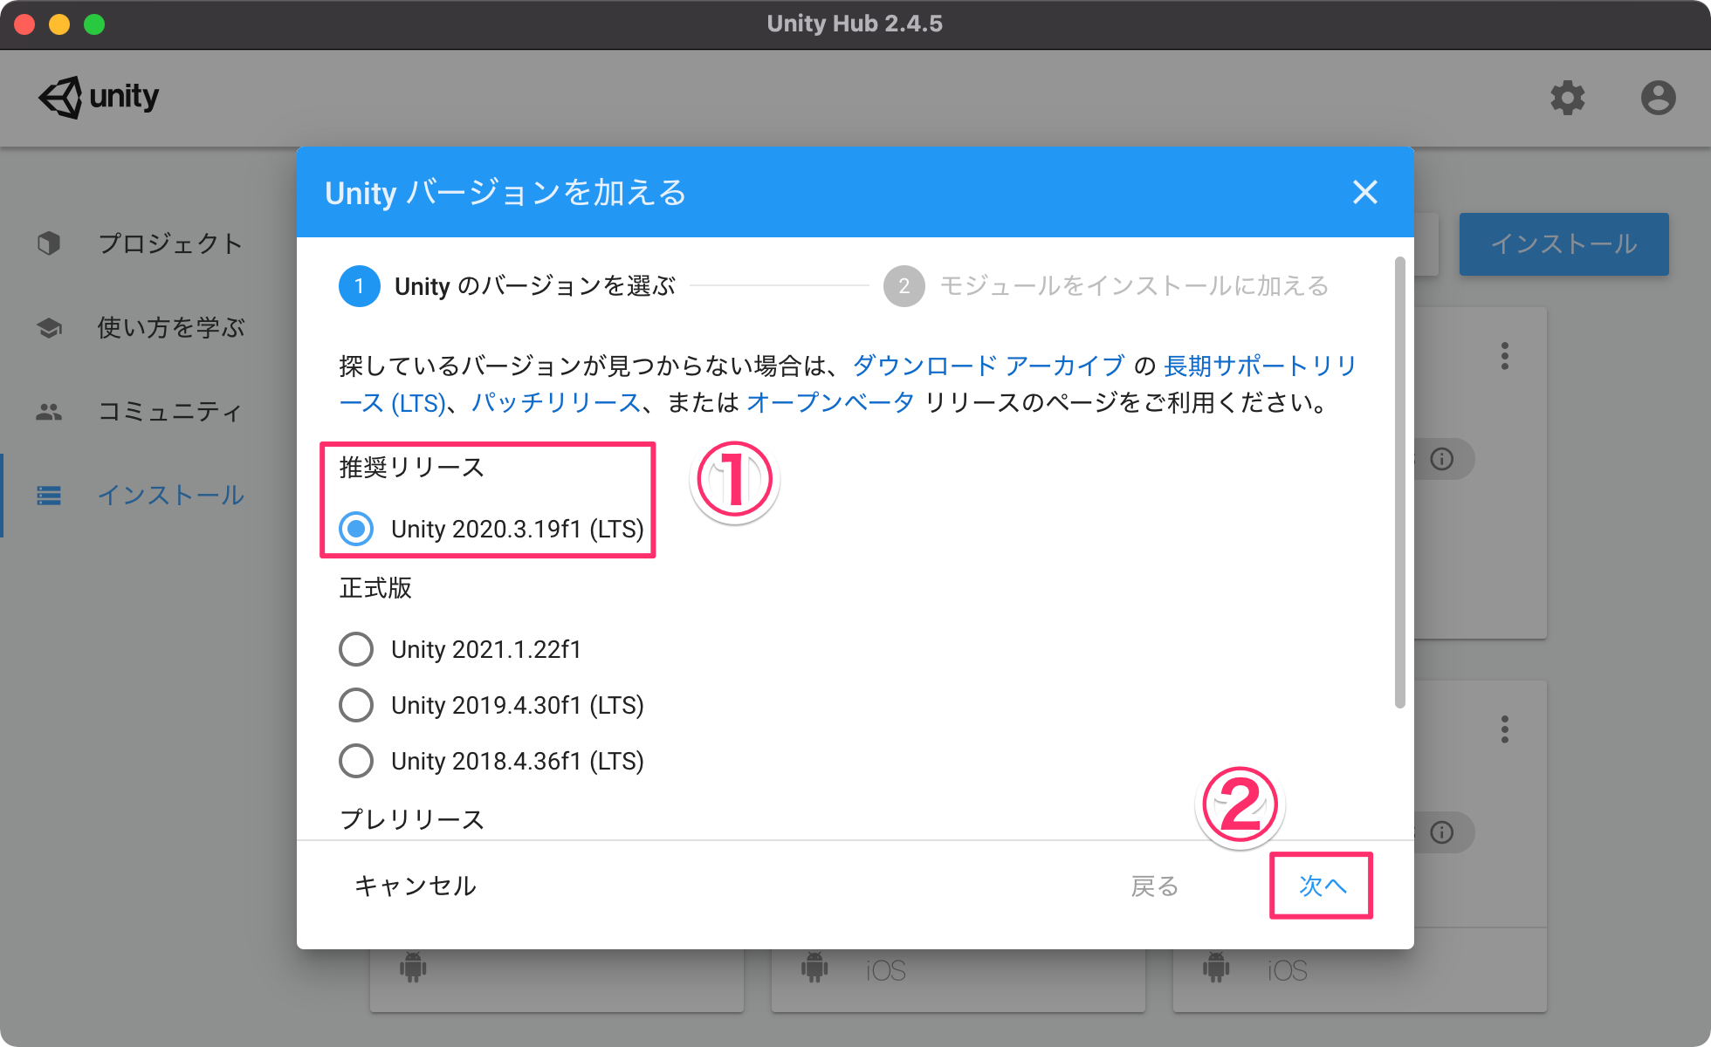Click the Unity Hub 2.4.5 title text
The image size is (1711, 1047).
[855, 24]
